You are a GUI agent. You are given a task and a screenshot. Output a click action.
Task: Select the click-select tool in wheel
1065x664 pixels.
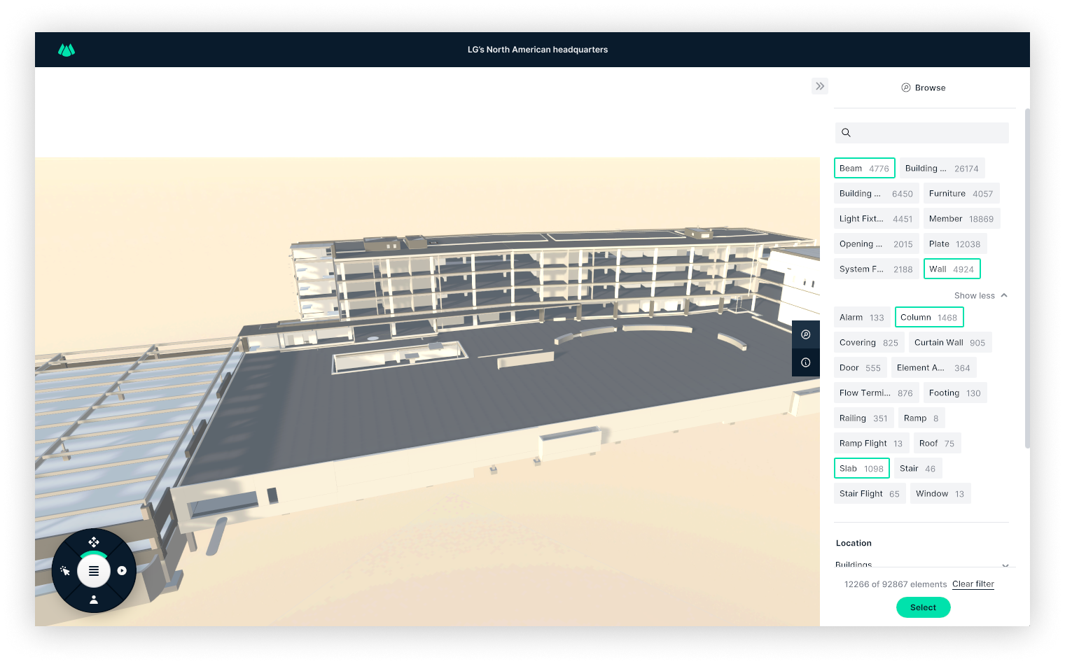point(65,571)
